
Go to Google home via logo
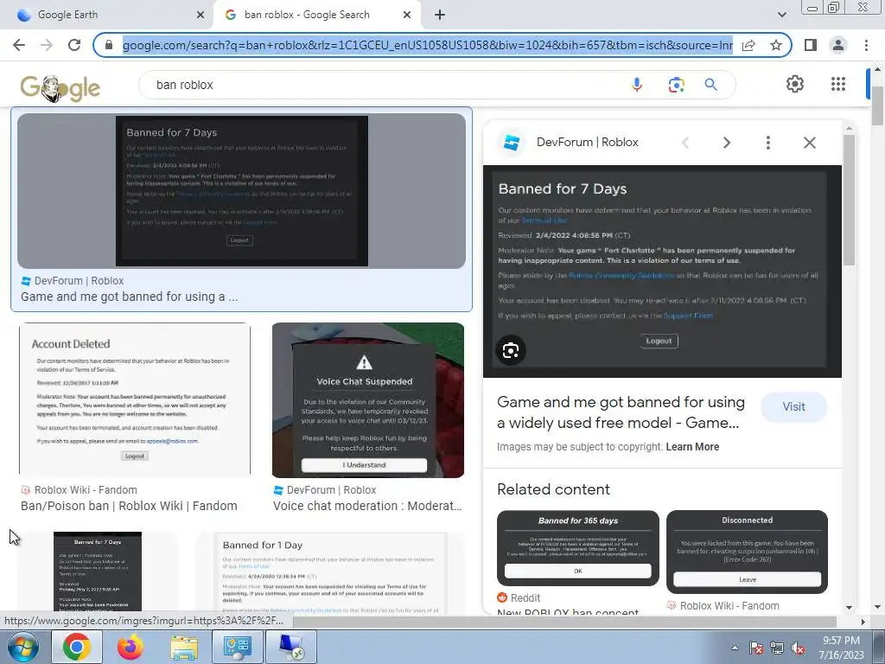(x=60, y=88)
